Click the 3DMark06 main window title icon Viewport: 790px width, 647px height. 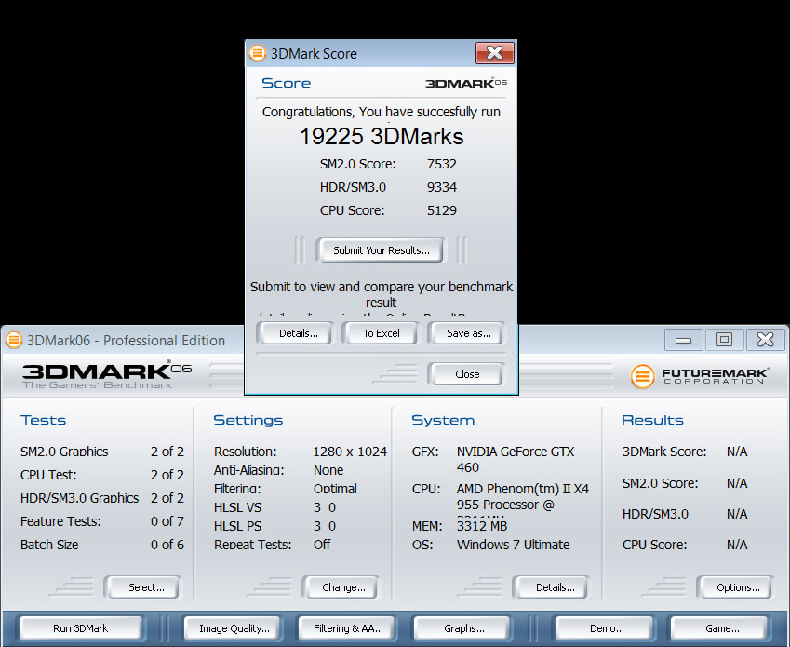(x=14, y=340)
